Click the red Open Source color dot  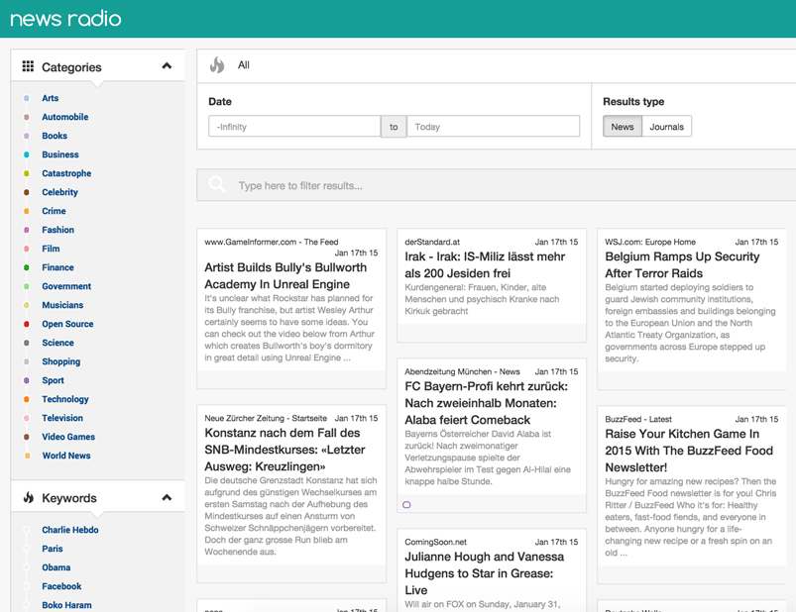[x=27, y=324]
